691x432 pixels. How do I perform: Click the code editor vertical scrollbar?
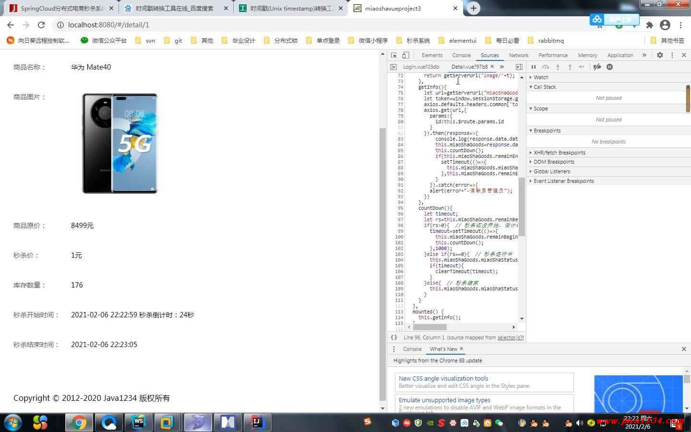[x=522, y=207]
